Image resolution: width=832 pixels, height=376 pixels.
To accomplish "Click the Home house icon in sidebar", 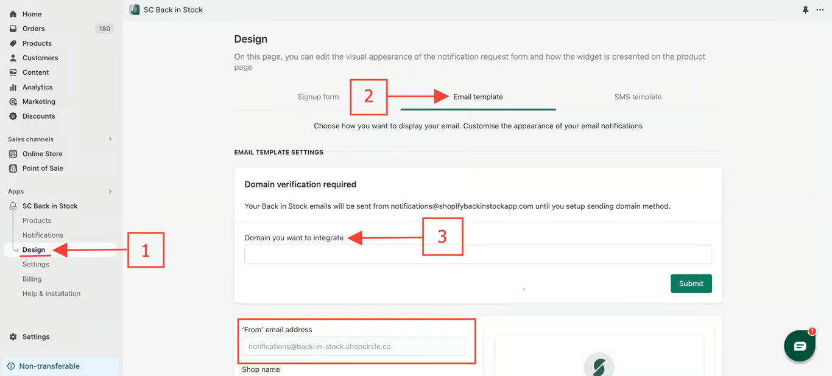I will pos(13,14).
